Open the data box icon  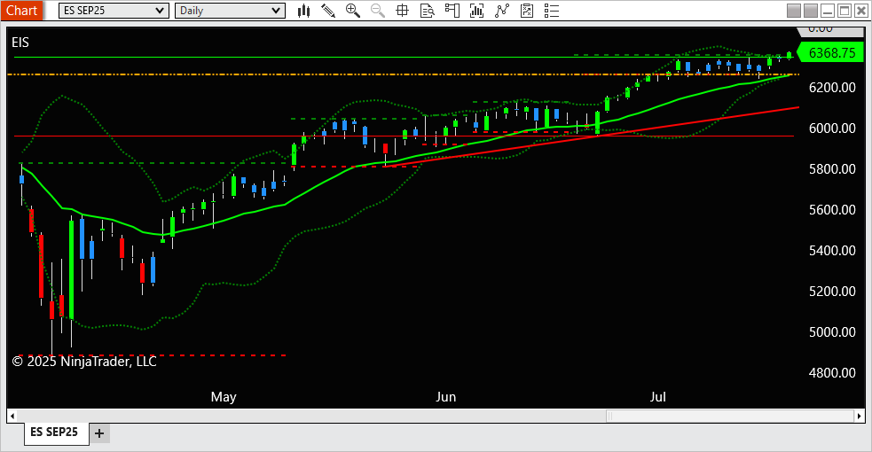pyautogui.click(x=427, y=11)
